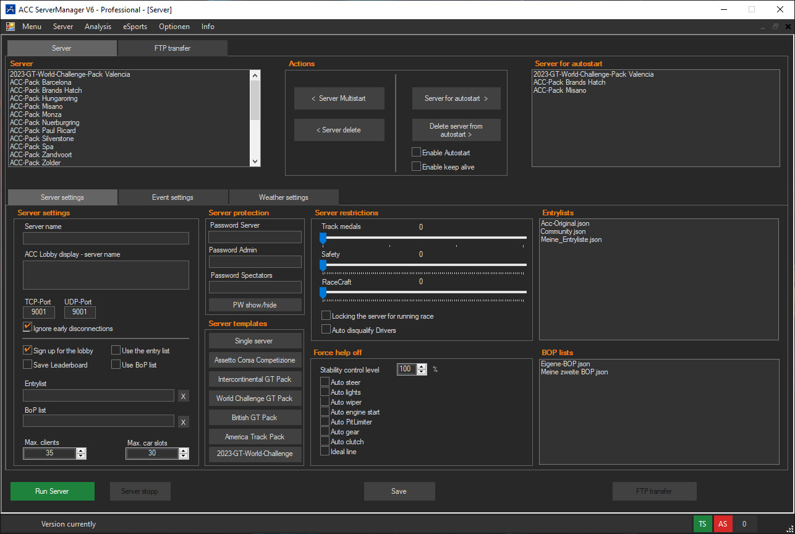The width and height of the screenshot is (795, 534).
Task: Open the FTP transfer tab
Action: 172,48
